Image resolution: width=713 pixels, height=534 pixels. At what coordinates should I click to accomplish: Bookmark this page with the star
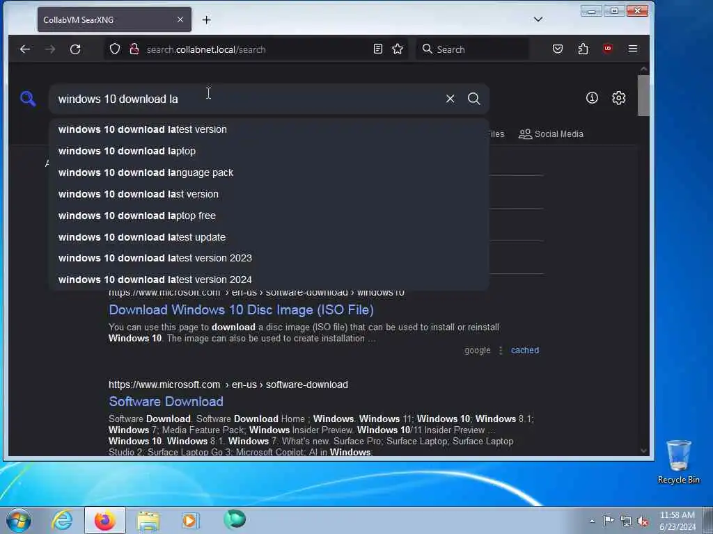pyautogui.click(x=398, y=49)
